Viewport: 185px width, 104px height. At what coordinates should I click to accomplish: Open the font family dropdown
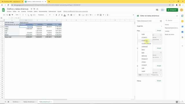(42, 15)
